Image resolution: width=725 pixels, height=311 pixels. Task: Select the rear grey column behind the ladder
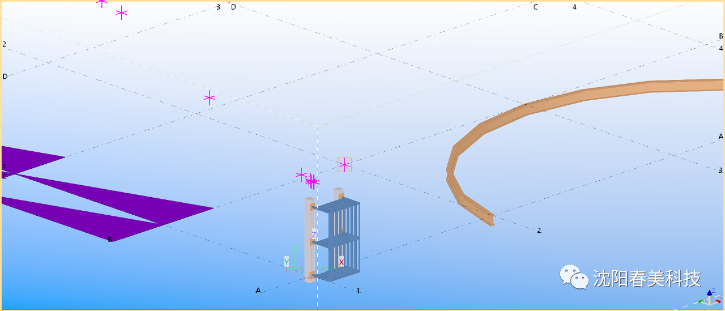pos(339,193)
